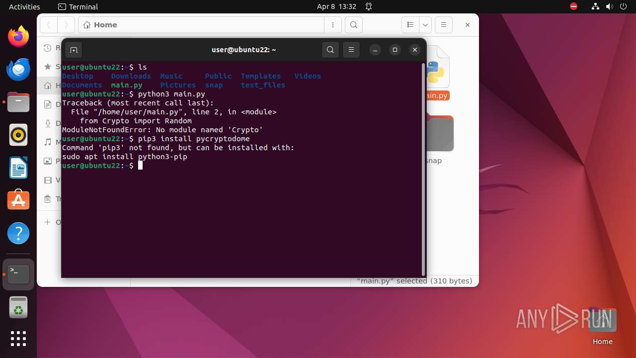Open LibreOffice Writer from the dock

tap(18, 168)
